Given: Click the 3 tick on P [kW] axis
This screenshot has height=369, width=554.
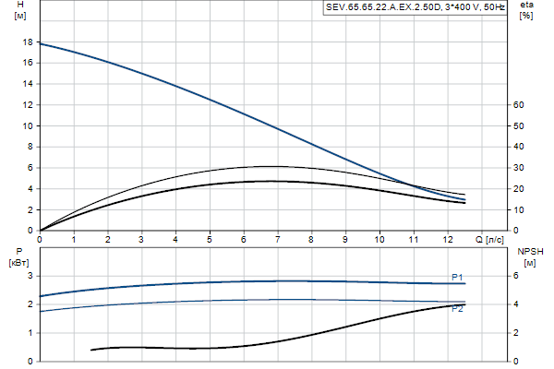Looking at the screenshot, I should pos(30,276).
